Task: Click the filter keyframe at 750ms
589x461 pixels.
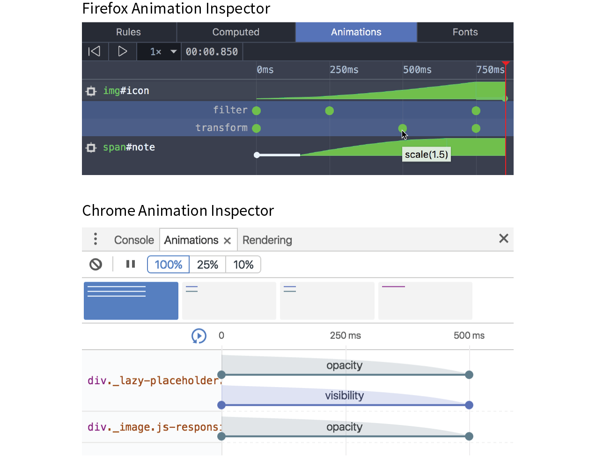Action: (x=476, y=111)
